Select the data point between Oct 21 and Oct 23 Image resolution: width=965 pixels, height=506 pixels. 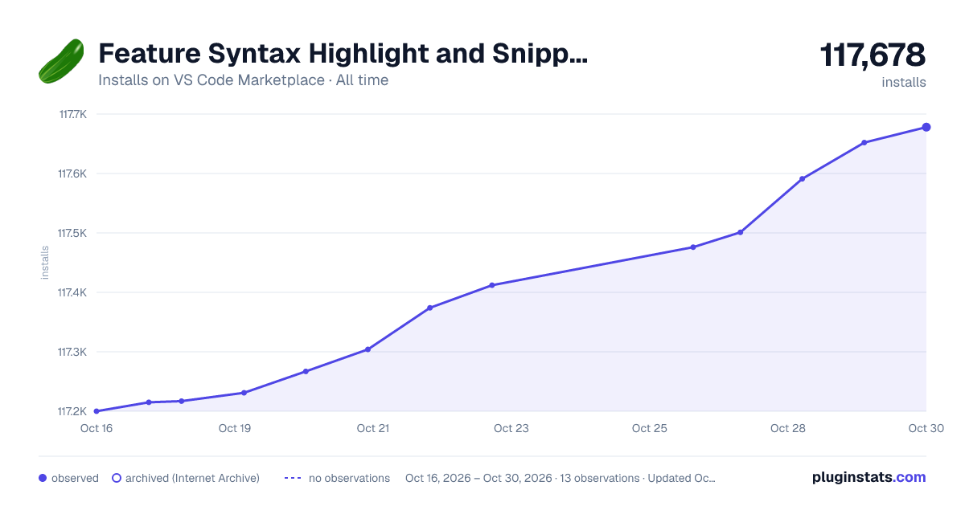coord(430,308)
